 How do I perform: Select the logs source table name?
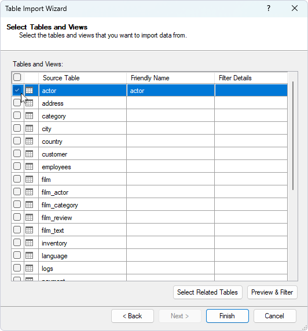pos(47,269)
